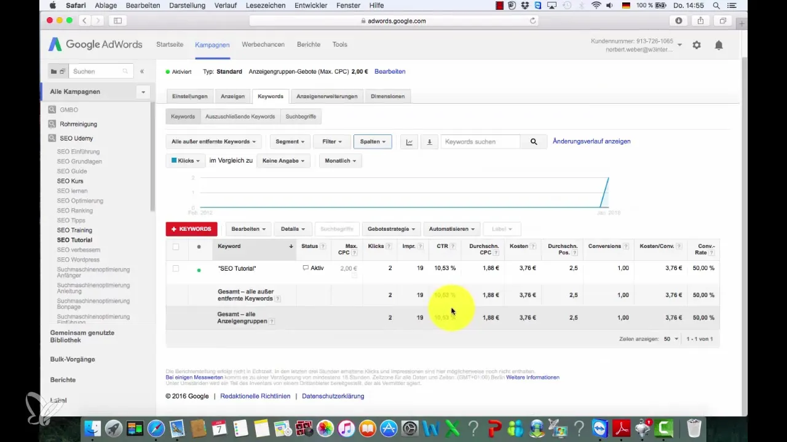Open Camtasia from the dock
Viewport: 787px width, 442px height.
[664, 428]
